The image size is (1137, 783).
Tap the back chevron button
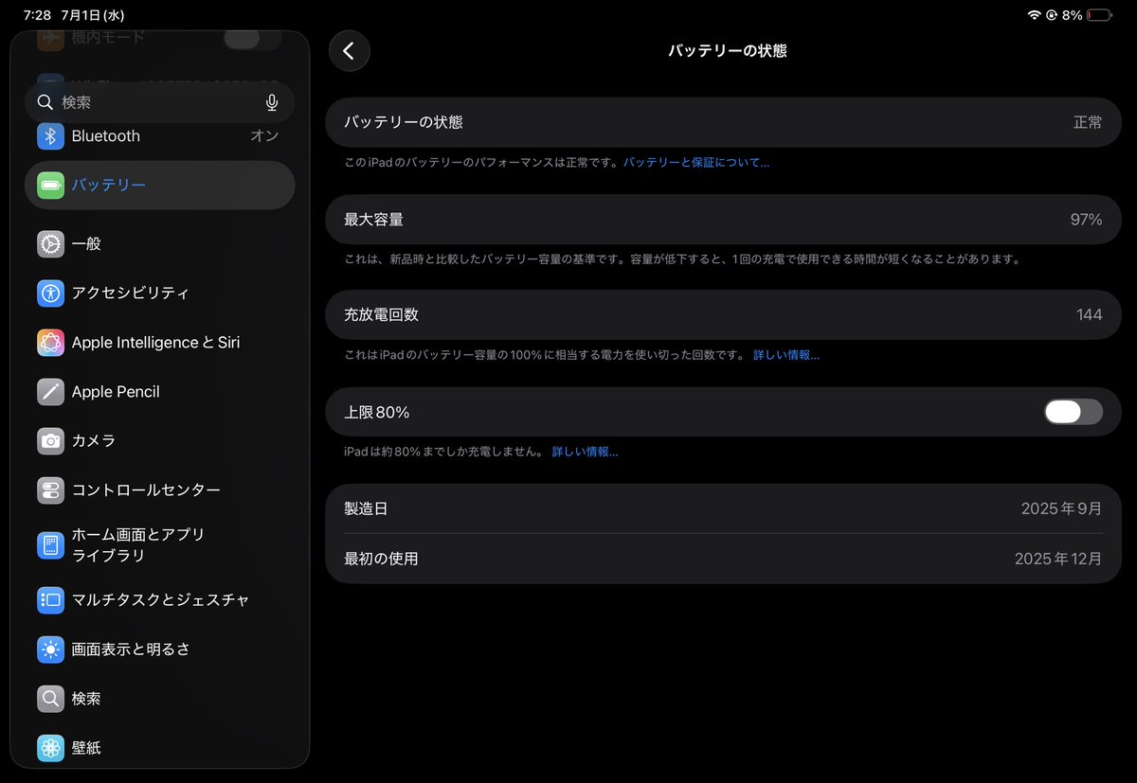(349, 51)
